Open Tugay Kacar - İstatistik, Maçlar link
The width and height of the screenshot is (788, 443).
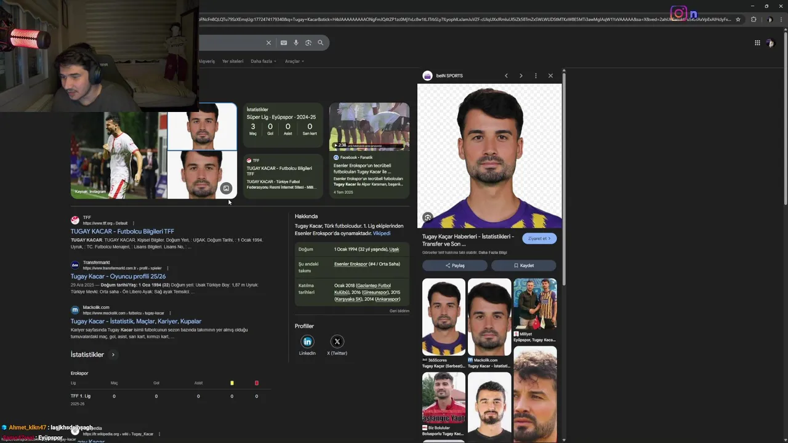(136, 321)
